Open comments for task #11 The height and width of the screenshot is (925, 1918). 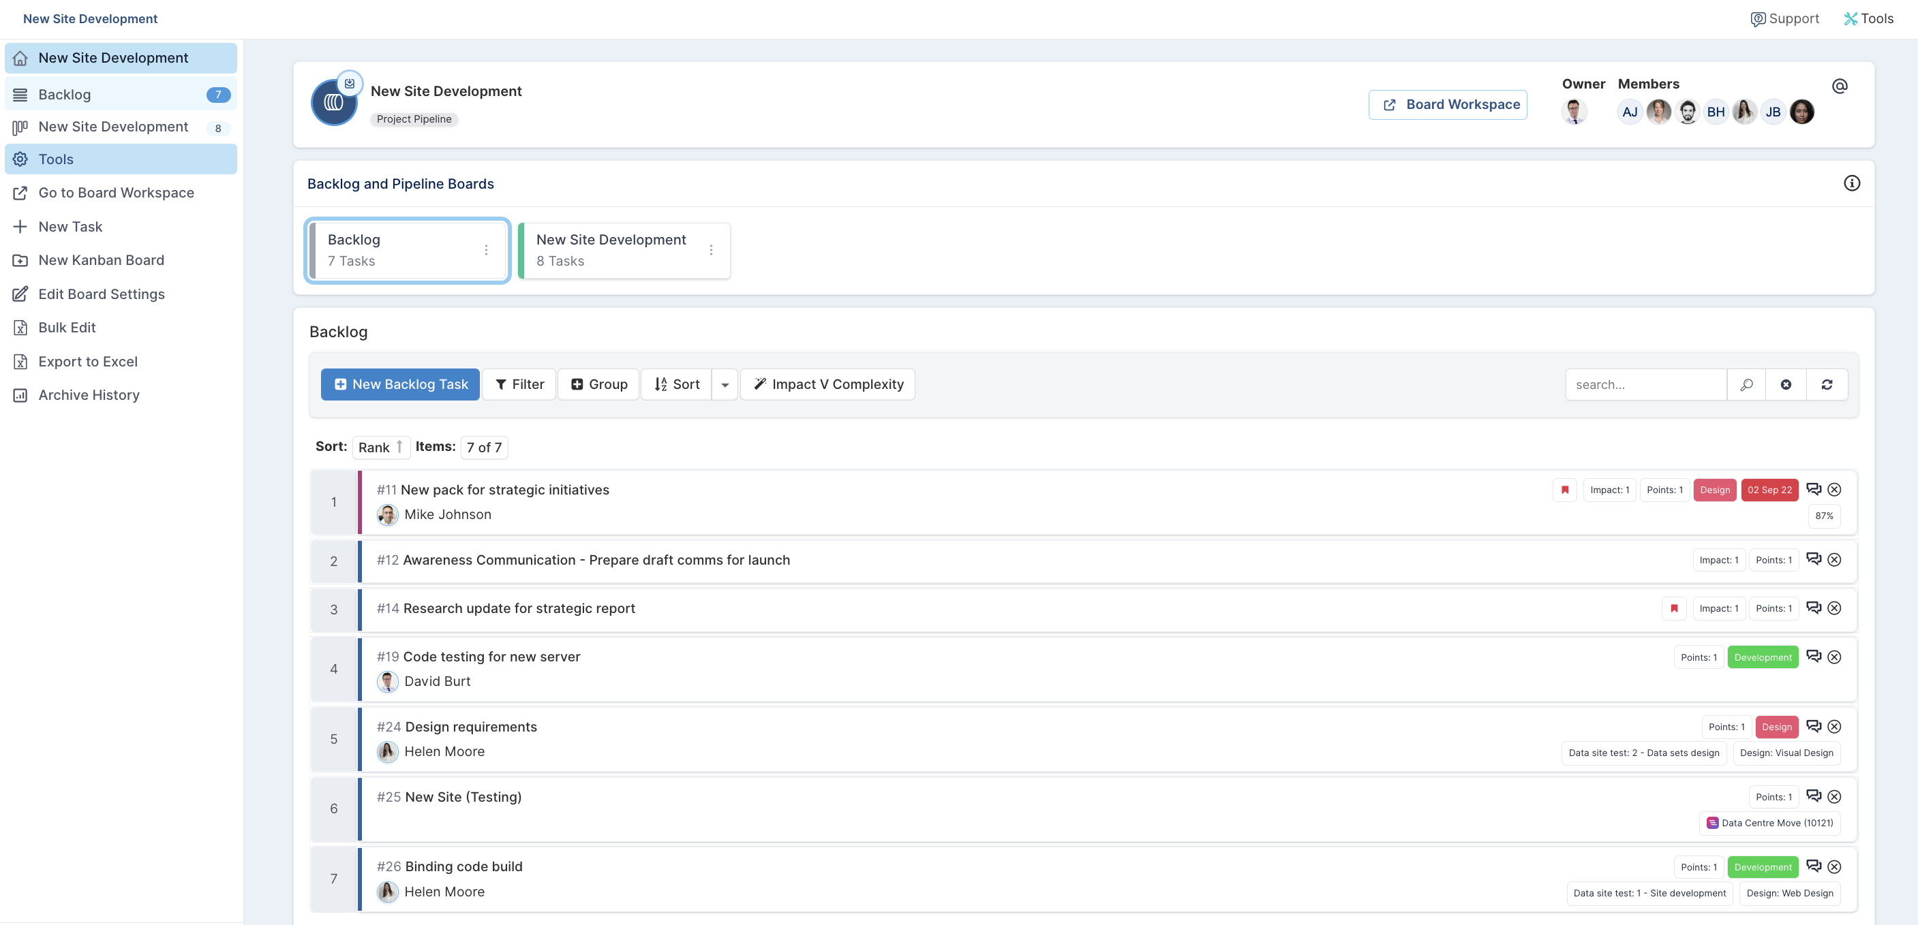(1813, 489)
